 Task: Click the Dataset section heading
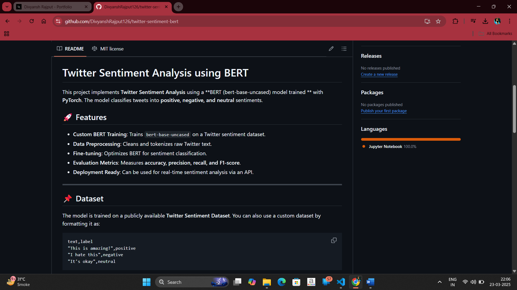[x=90, y=199]
